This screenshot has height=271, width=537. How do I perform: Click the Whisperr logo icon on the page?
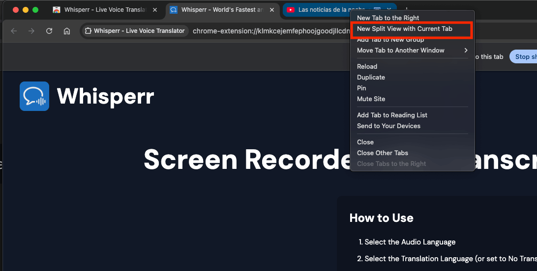point(34,96)
